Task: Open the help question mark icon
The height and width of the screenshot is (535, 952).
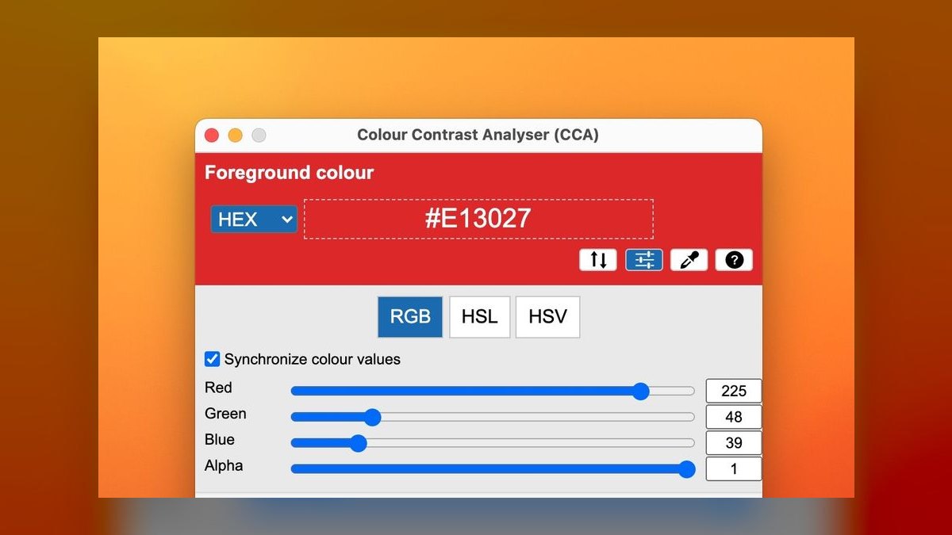Action: point(734,260)
